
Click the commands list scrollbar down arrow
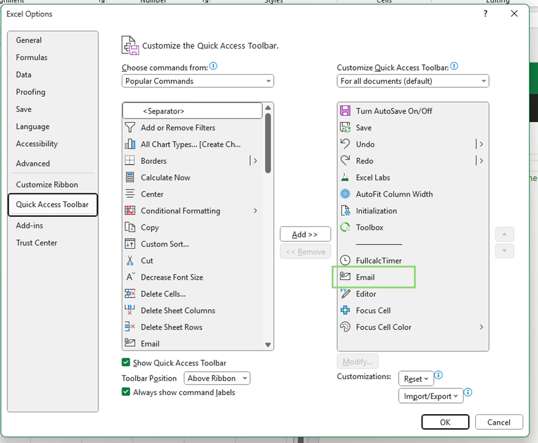coord(268,345)
